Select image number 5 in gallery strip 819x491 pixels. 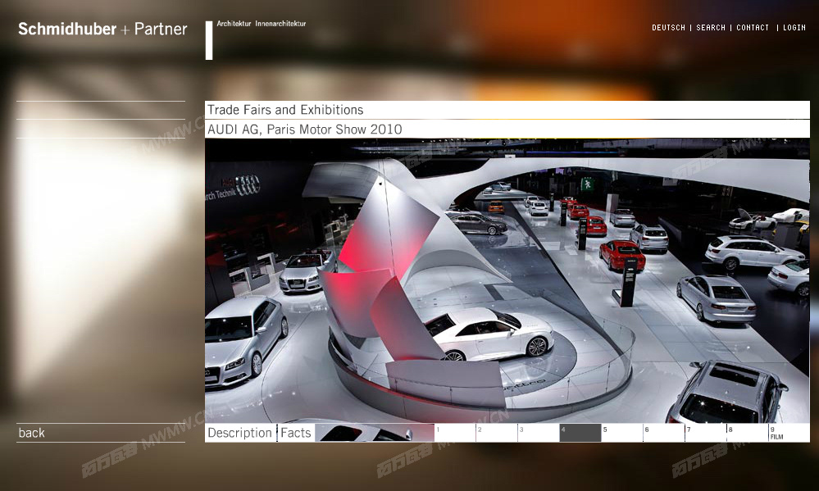tap(622, 433)
